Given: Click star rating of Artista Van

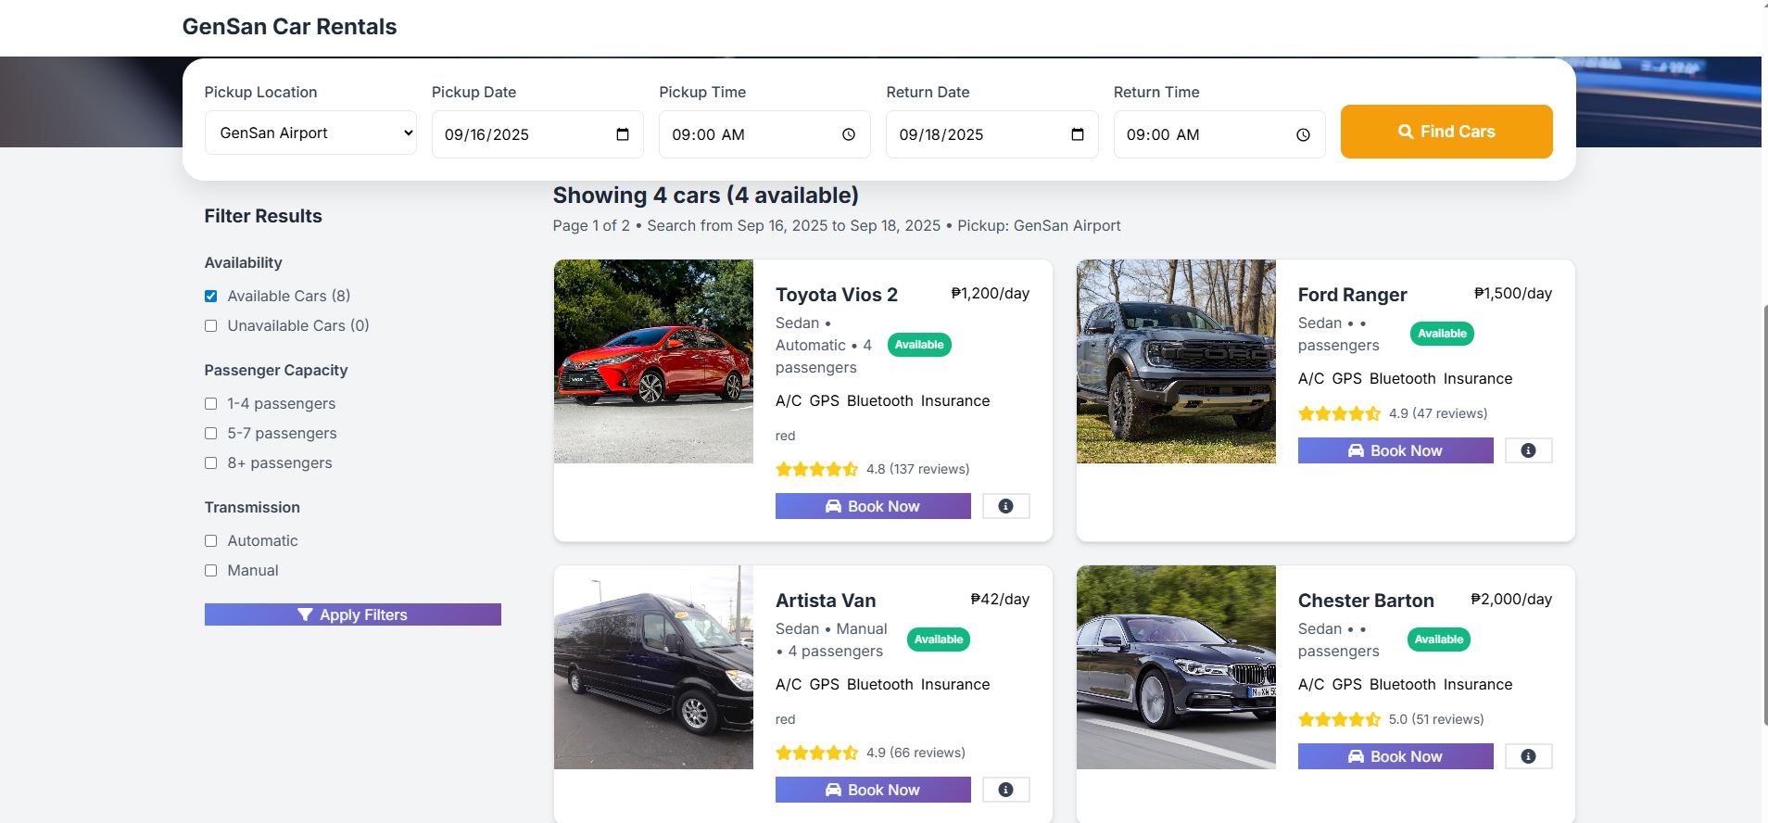Looking at the screenshot, I should click(817, 753).
